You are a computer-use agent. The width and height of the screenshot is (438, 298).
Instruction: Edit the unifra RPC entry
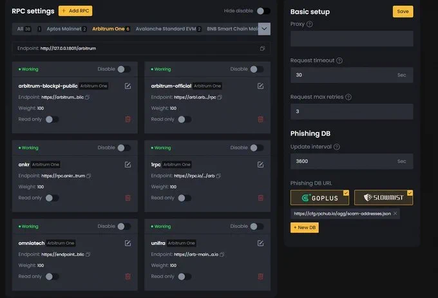(260, 243)
